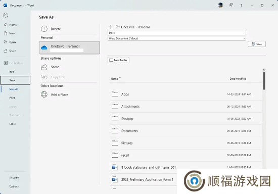Select New in the left sidebar
Screen dimensions: 278x194
coord(10,33)
